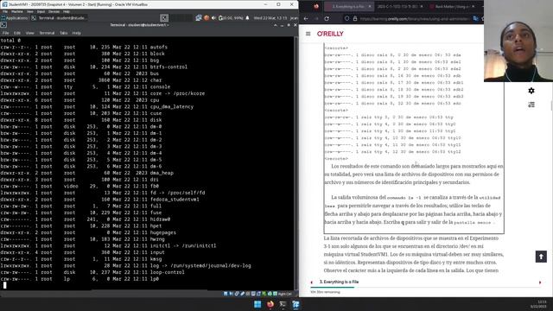Click the battery power status in Xfce panel

pos(231,18)
